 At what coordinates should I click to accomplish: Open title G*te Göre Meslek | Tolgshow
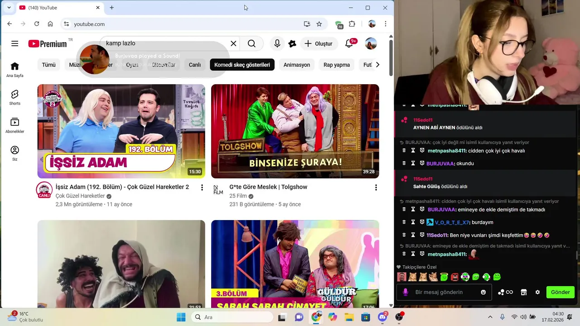coord(268,187)
